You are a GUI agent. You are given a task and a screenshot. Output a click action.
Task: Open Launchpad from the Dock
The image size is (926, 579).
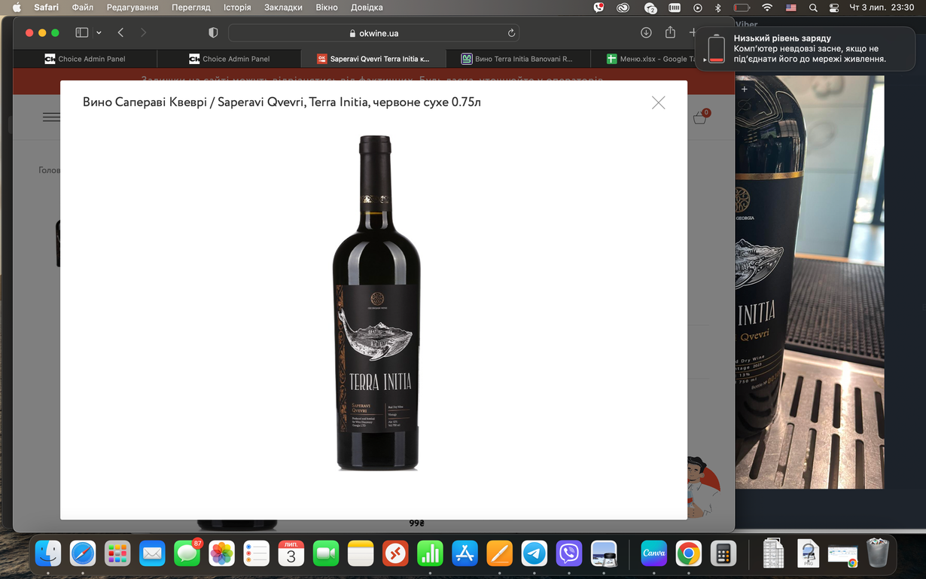[117, 553]
